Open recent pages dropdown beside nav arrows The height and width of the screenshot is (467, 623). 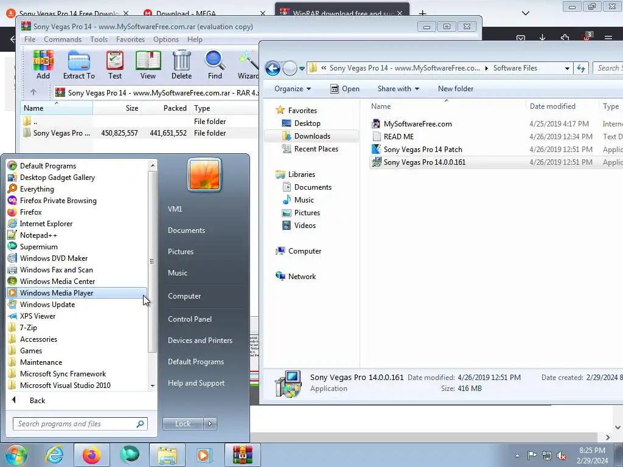(302, 69)
